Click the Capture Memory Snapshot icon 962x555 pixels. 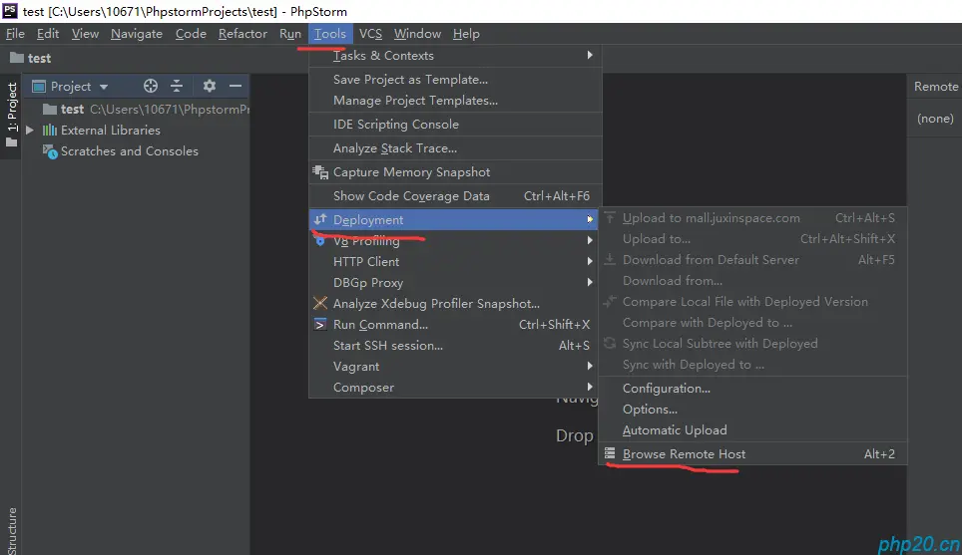pos(320,172)
